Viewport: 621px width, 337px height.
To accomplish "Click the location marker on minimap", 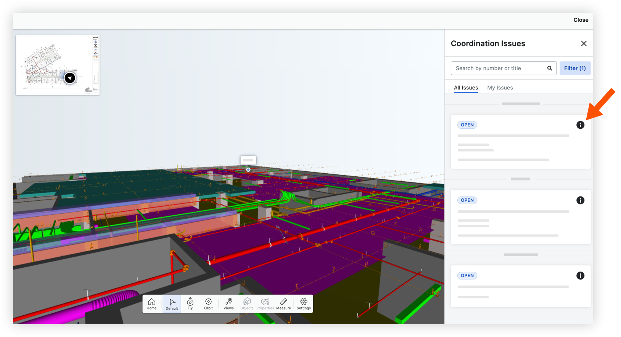I will [x=70, y=78].
